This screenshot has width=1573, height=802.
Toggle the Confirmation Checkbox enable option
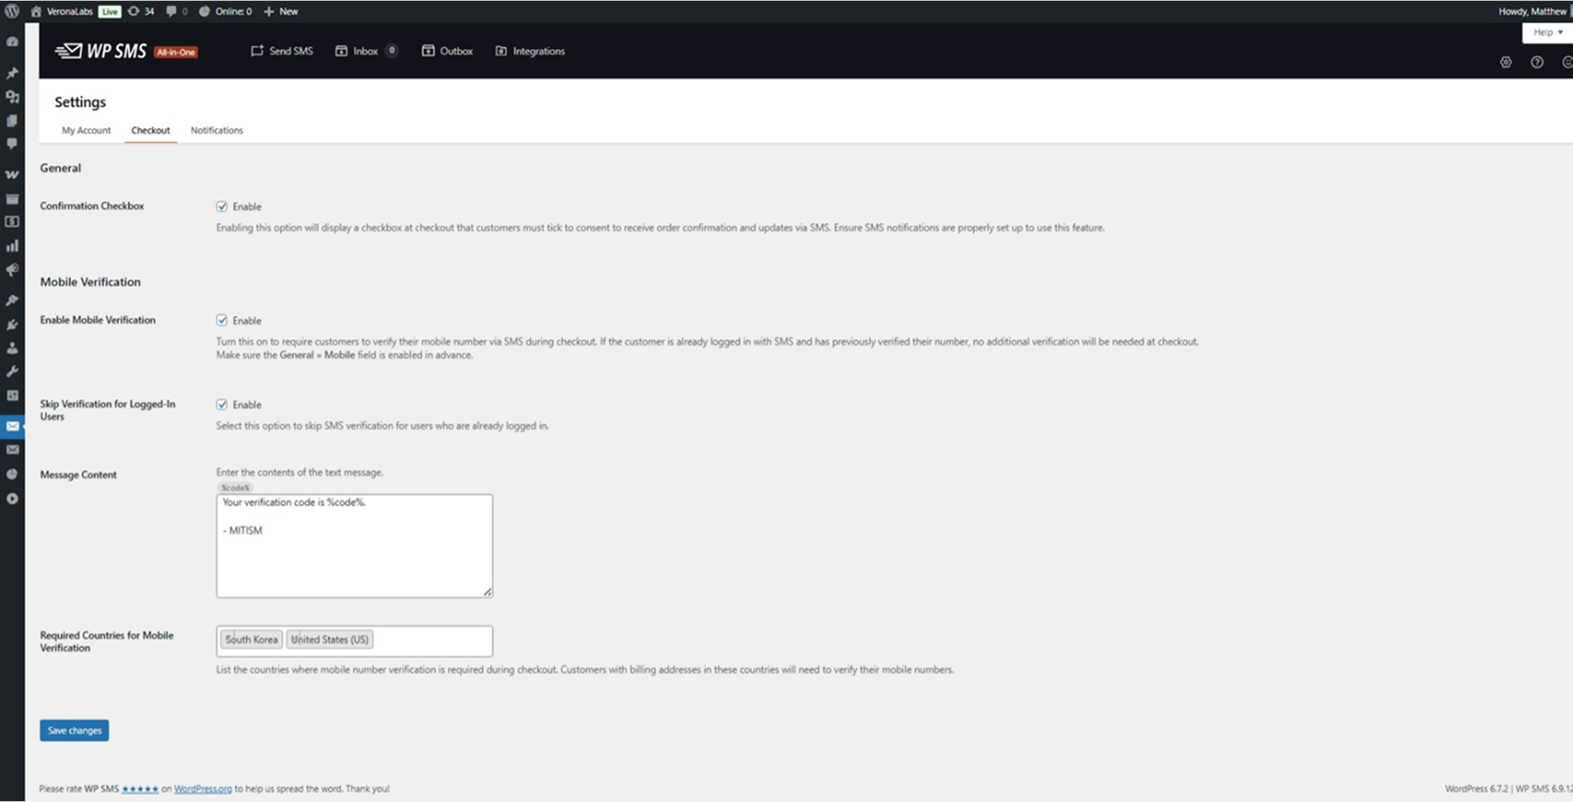point(222,206)
